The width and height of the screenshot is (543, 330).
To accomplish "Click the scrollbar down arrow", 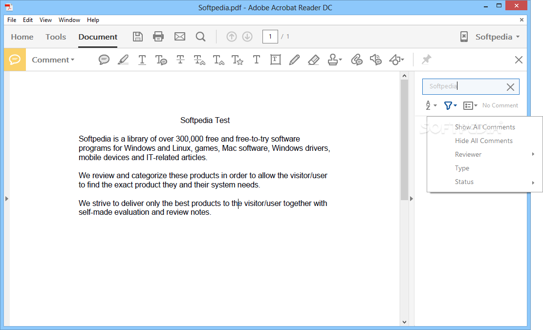I will [x=404, y=322].
